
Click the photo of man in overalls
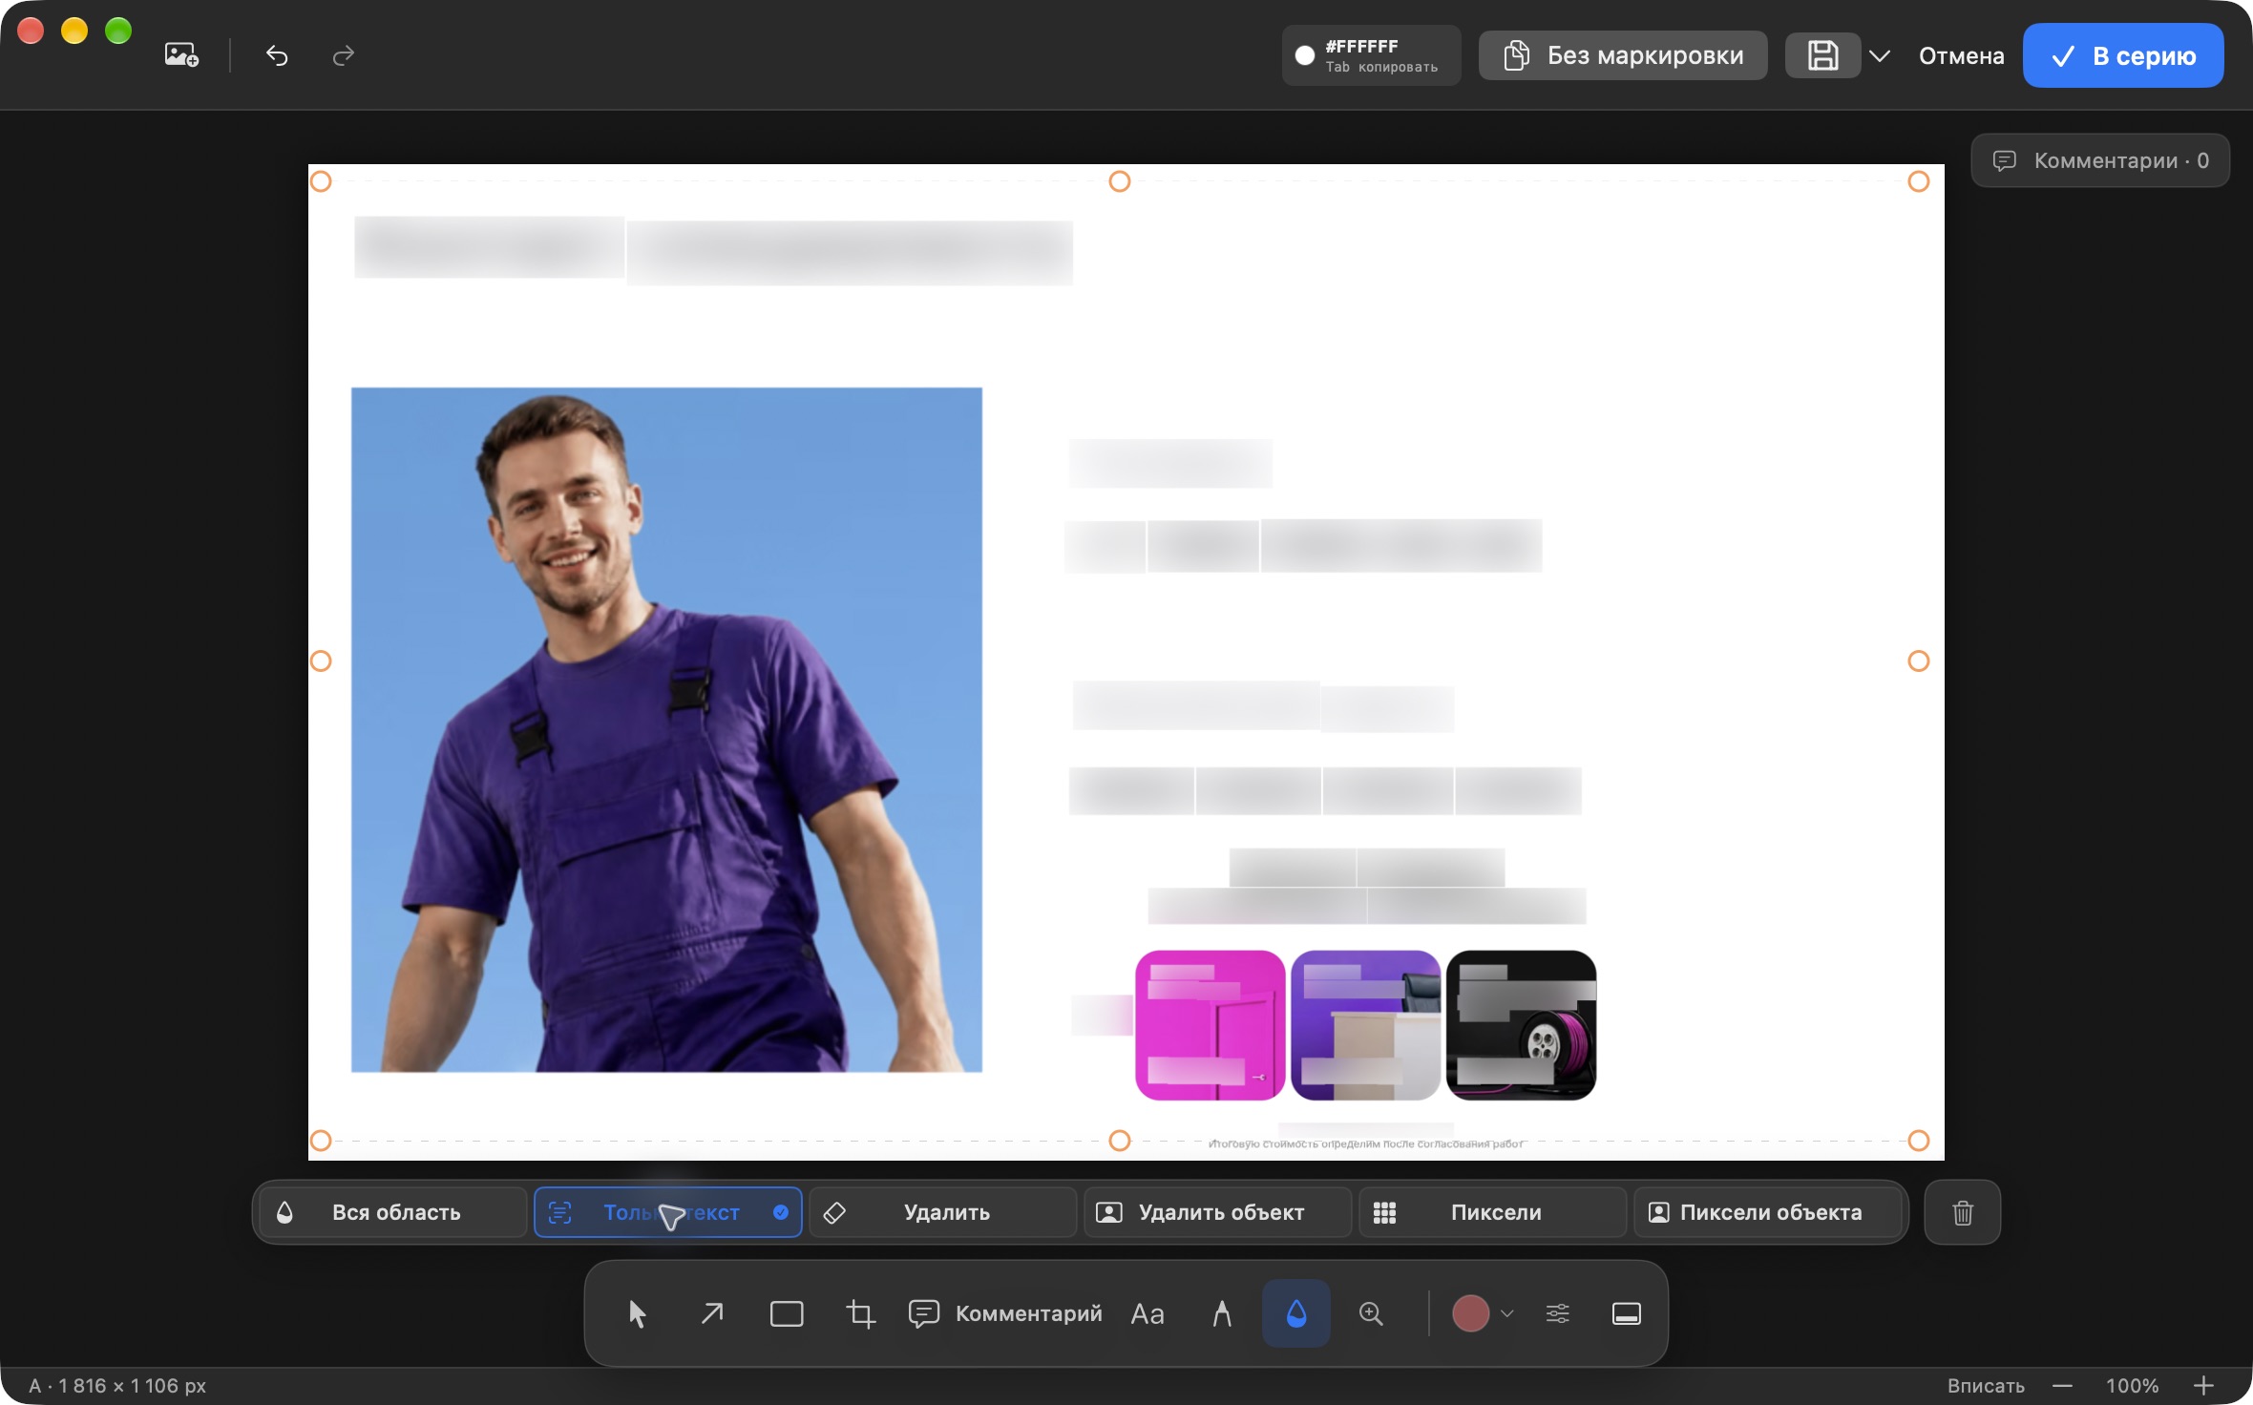(666, 729)
